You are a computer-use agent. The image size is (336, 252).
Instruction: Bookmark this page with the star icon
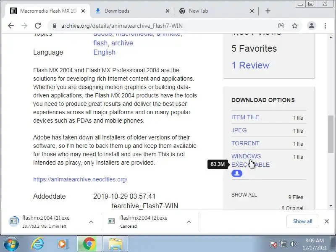click(295, 26)
